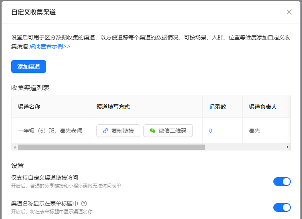Click the 记录数 column header
Viewport: 302px width, 219px height.
[222, 107]
